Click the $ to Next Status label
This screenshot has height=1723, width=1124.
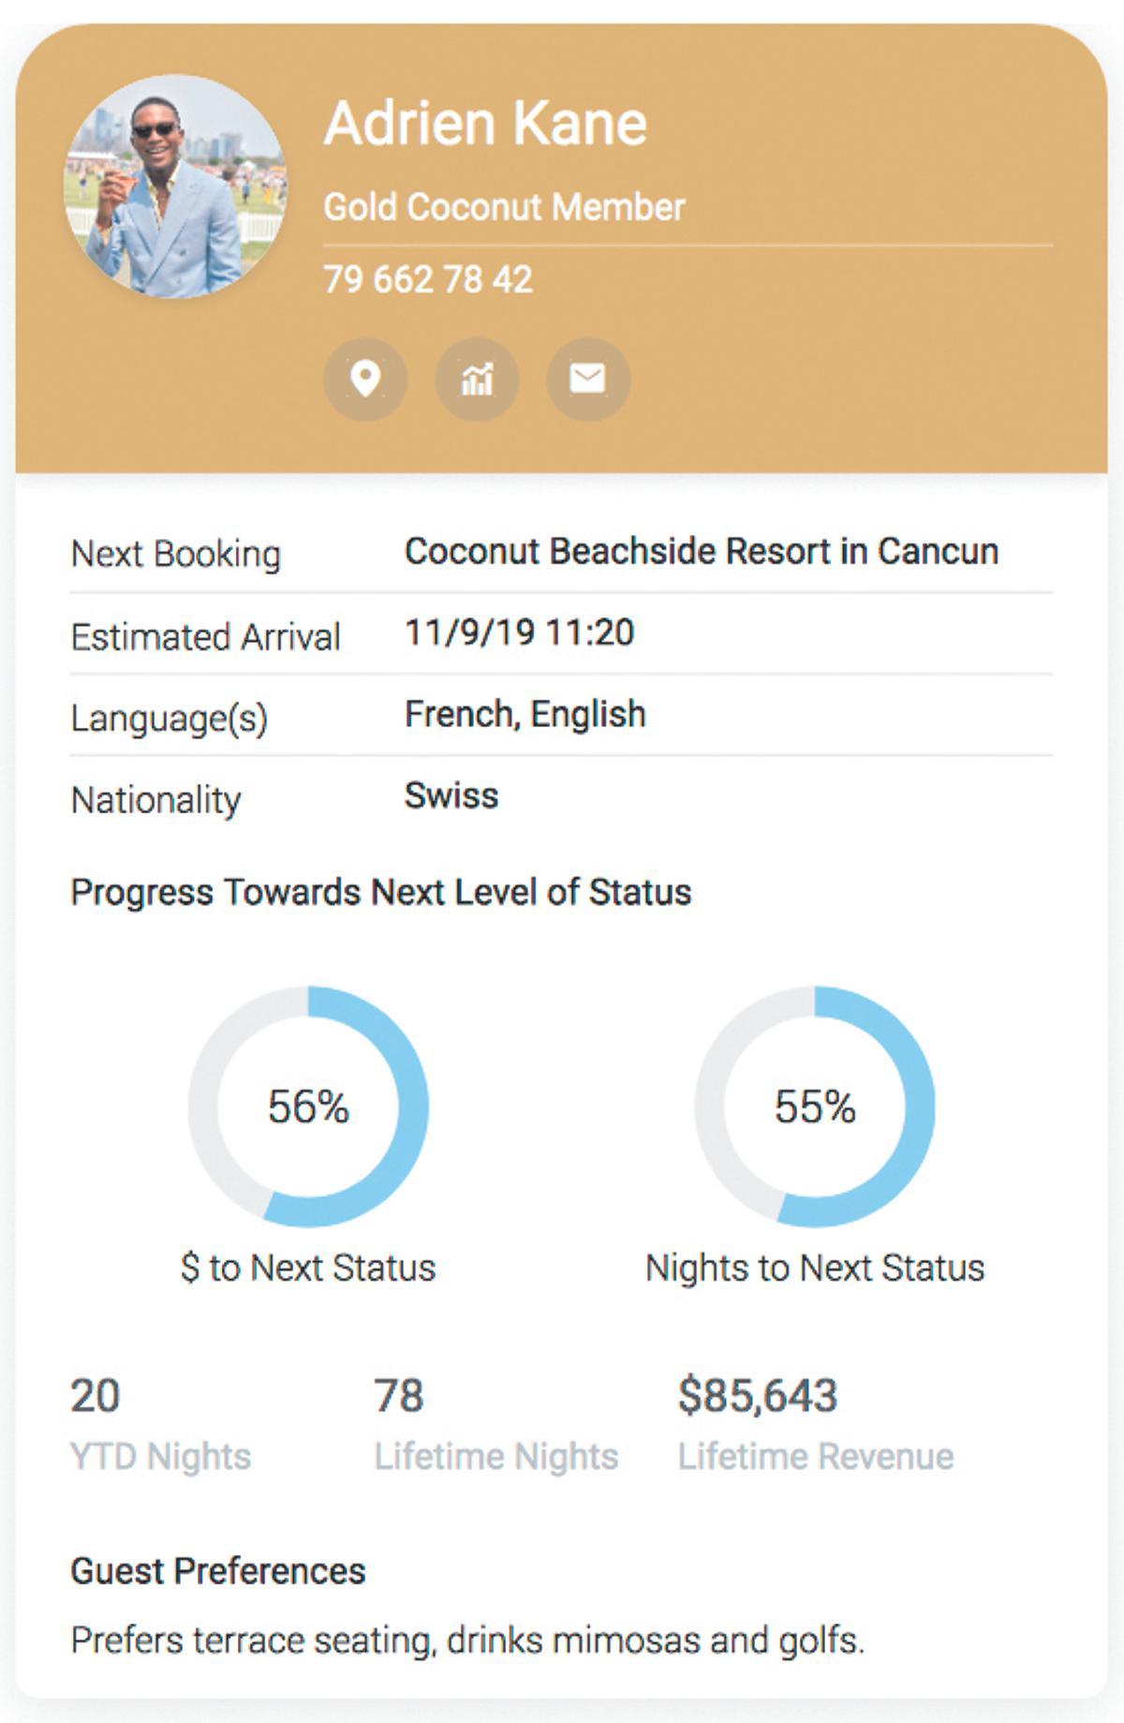(x=308, y=1268)
